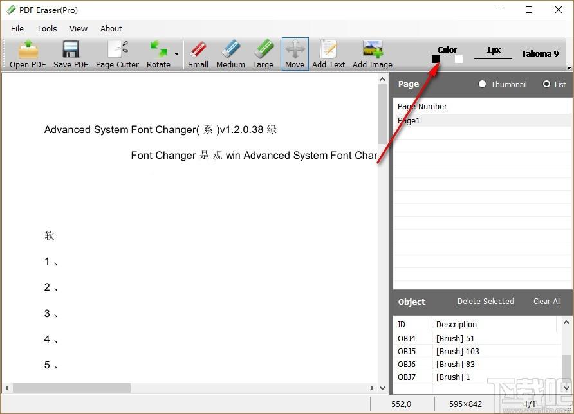Choose the Add Text tool
Viewport: 574px width, 414px height.
(x=328, y=54)
